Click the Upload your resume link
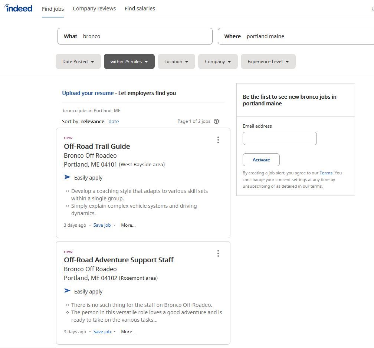374x348 pixels. coord(88,93)
